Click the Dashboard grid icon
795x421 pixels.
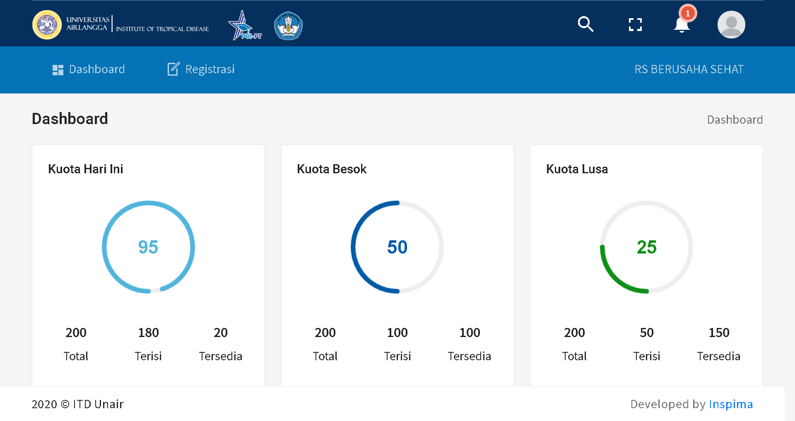[58, 70]
